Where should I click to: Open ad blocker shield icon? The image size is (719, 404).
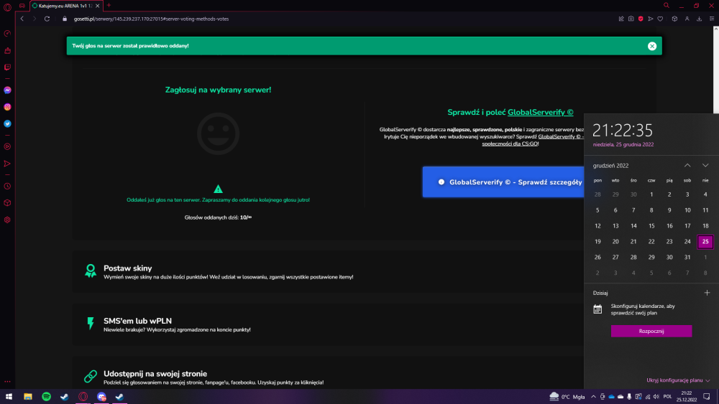pyautogui.click(x=641, y=19)
